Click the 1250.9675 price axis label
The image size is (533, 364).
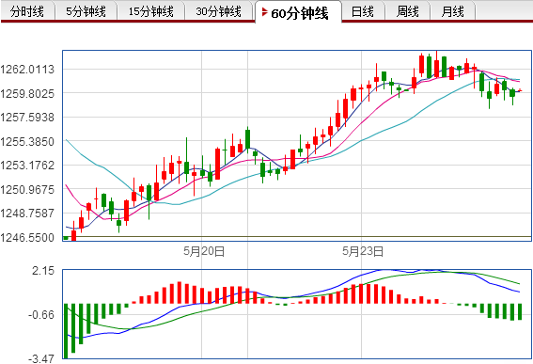point(27,189)
